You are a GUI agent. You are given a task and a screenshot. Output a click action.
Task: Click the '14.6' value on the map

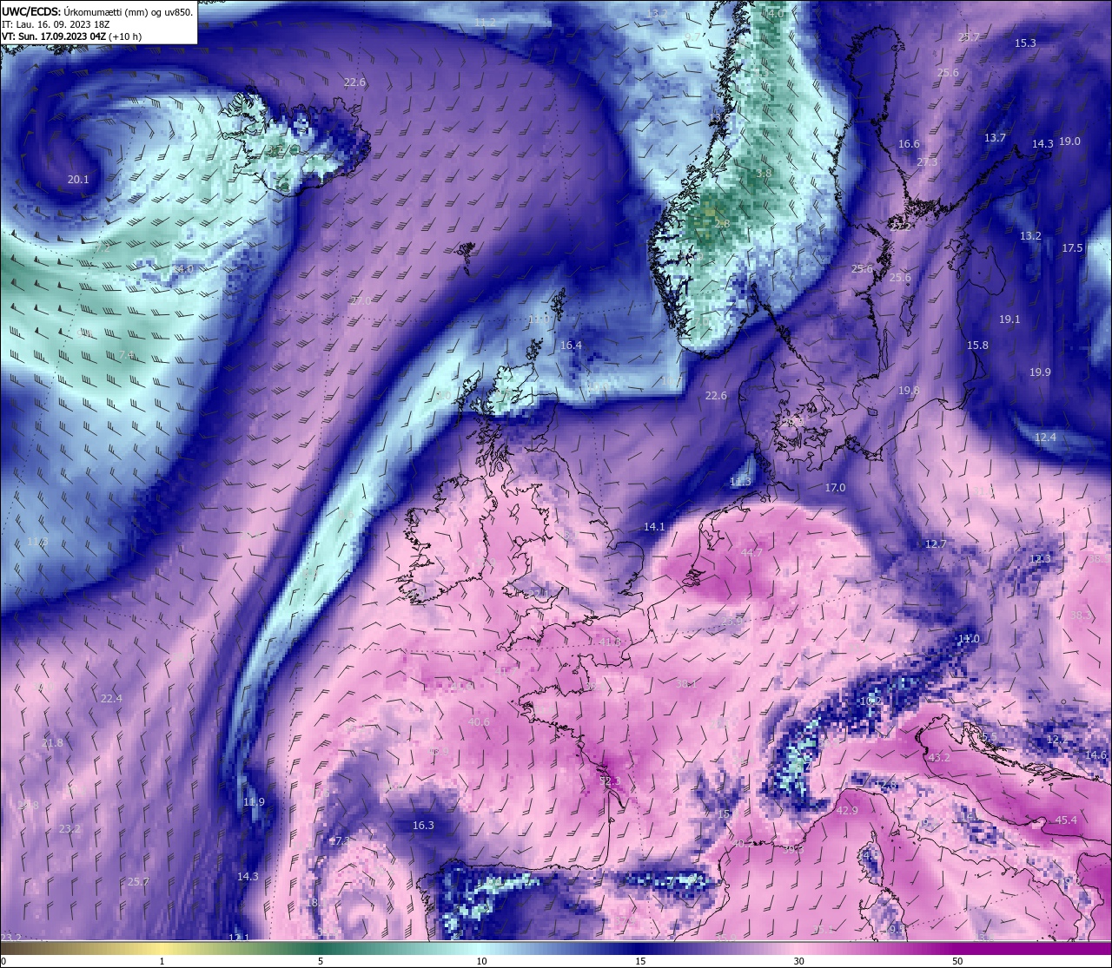coord(1096,755)
